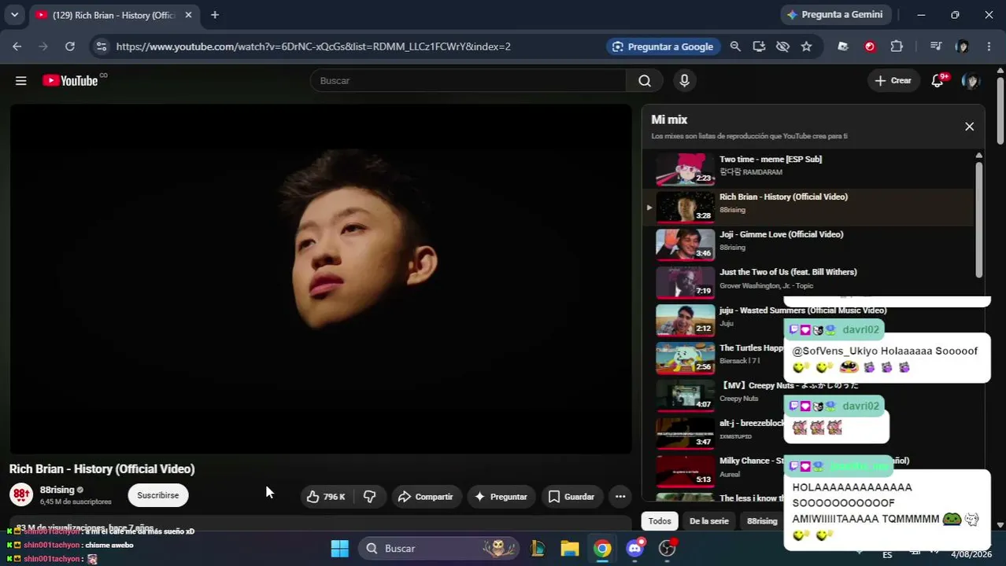Open the 88rising channel avatar
The width and height of the screenshot is (1006, 566).
coord(21,494)
